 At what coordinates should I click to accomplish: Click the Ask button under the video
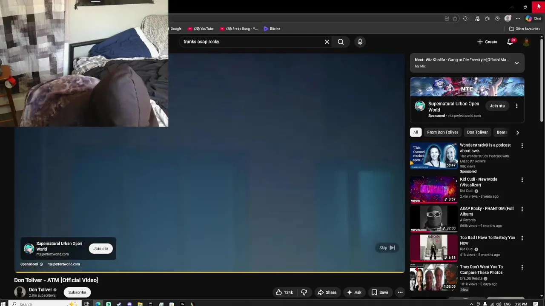tap(354, 292)
